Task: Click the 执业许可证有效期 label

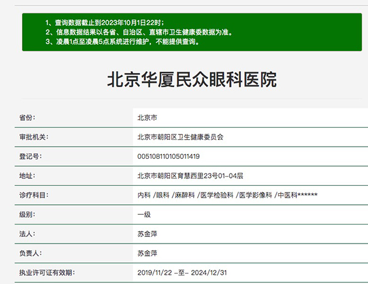Action: (x=47, y=273)
